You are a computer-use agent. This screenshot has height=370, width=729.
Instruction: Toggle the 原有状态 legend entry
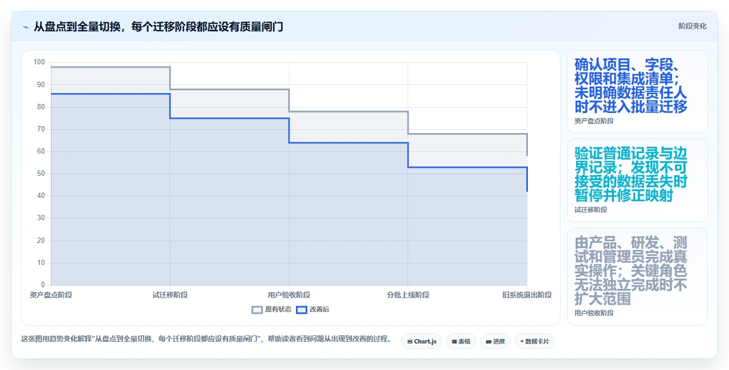pyautogui.click(x=272, y=309)
